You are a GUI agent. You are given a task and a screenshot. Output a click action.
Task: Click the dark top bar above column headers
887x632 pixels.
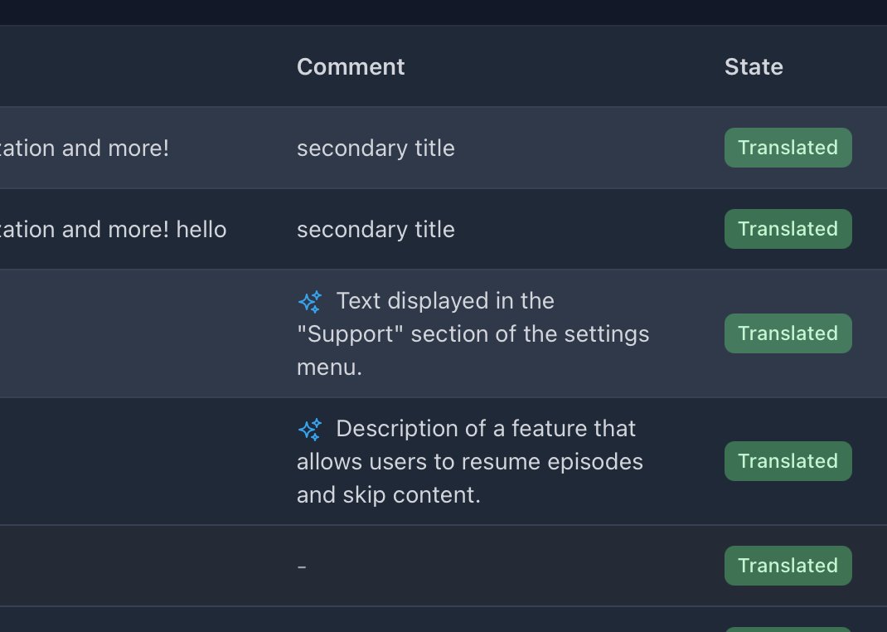coord(443,12)
